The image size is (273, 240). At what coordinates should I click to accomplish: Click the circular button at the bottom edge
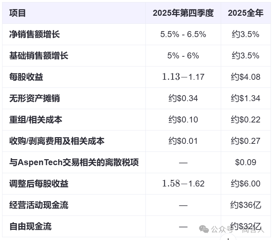coord(228,238)
